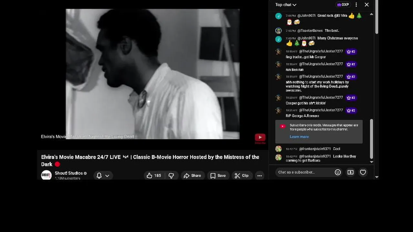The height and width of the screenshot is (232, 413).
Task: Expand notification options chevron
Action: [x=107, y=176]
